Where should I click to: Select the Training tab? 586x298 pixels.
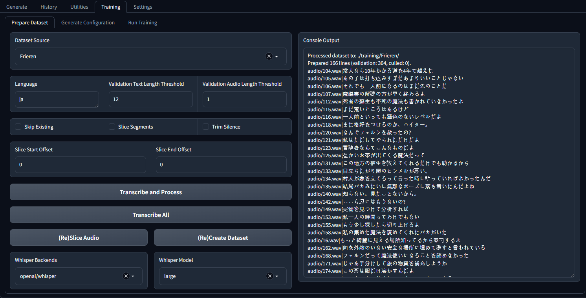[111, 7]
